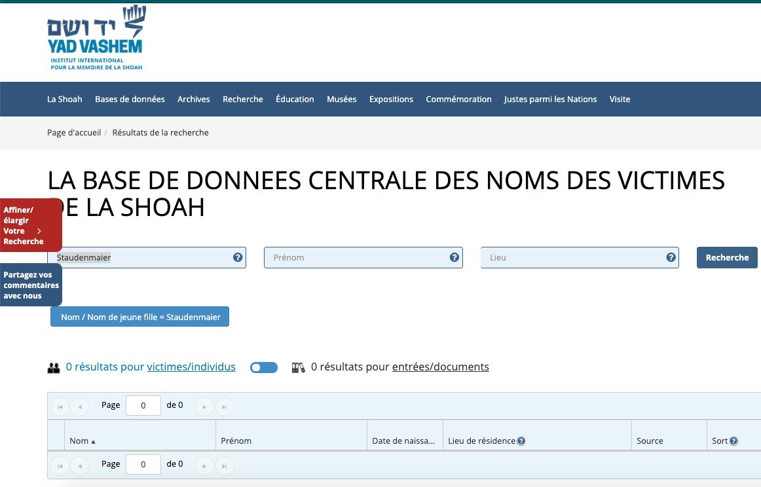Screen dimensions: 761x487
Task: Click help icon in the Prénom field
Action: [x=455, y=257]
